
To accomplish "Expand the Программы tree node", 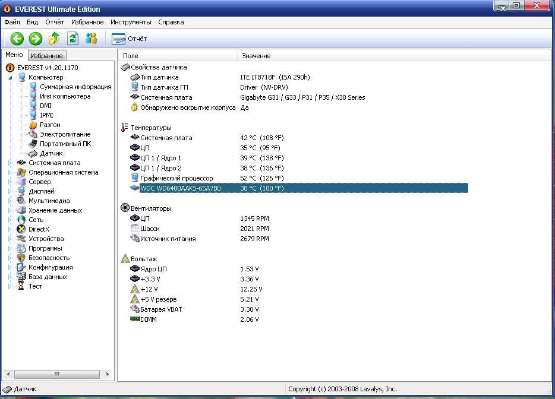I will pyautogui.click(x=10, y=249).
